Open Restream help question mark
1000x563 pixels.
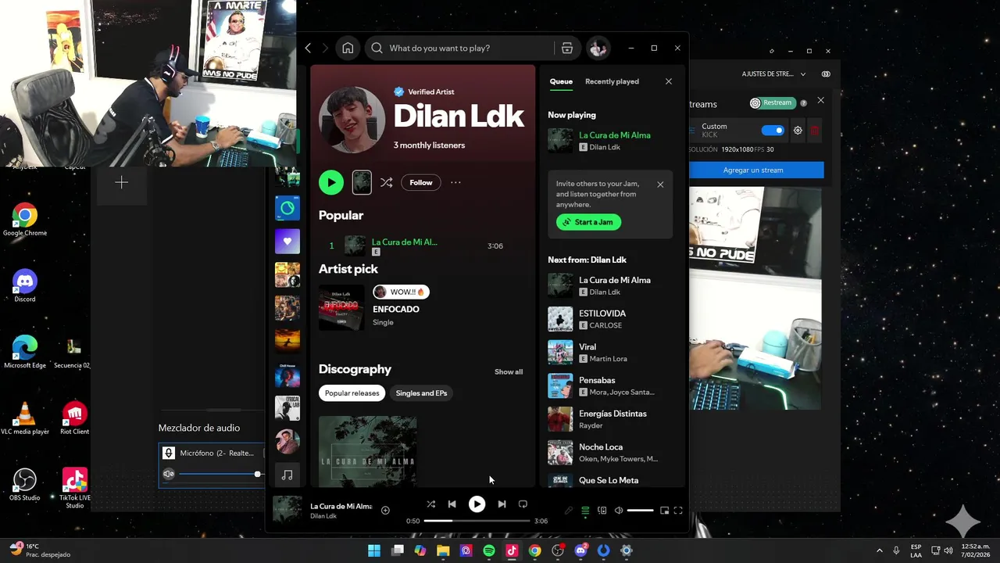[x=803, y=103]
